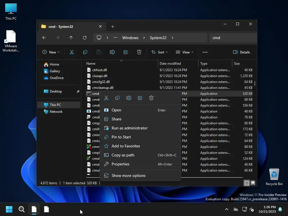The height and width of the screenshot is (216, 288).
Task: Open the Sort dropdown menu
Action: pos(159,52)
